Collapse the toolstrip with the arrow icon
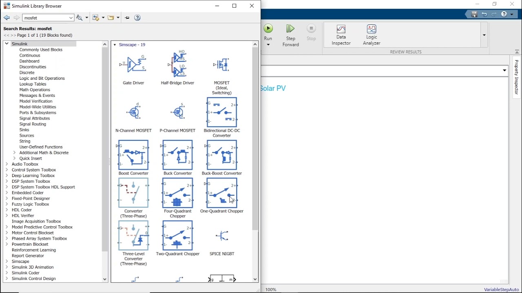Image resolution: width=522 pixels, height=293 pixels. click(x=517, y=52)
